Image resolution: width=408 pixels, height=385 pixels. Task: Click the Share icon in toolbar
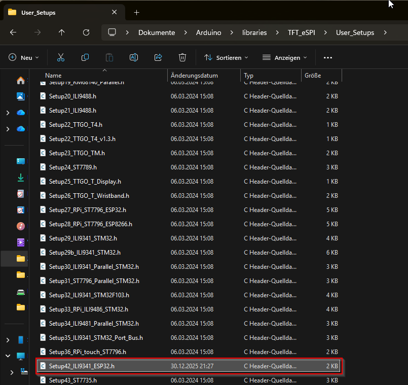tap(158, 58)
